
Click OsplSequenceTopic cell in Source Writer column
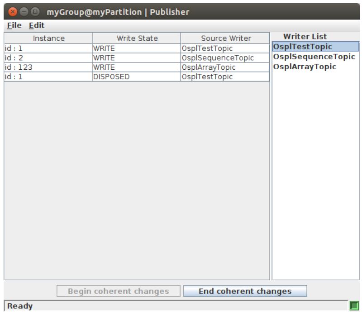(x=225, y=58)
